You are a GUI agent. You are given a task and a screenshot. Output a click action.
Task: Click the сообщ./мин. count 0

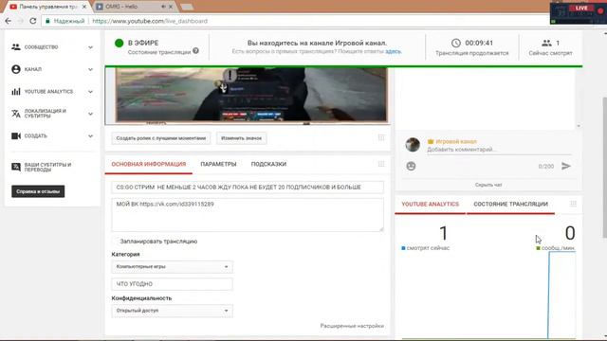[x=570, y=233]
